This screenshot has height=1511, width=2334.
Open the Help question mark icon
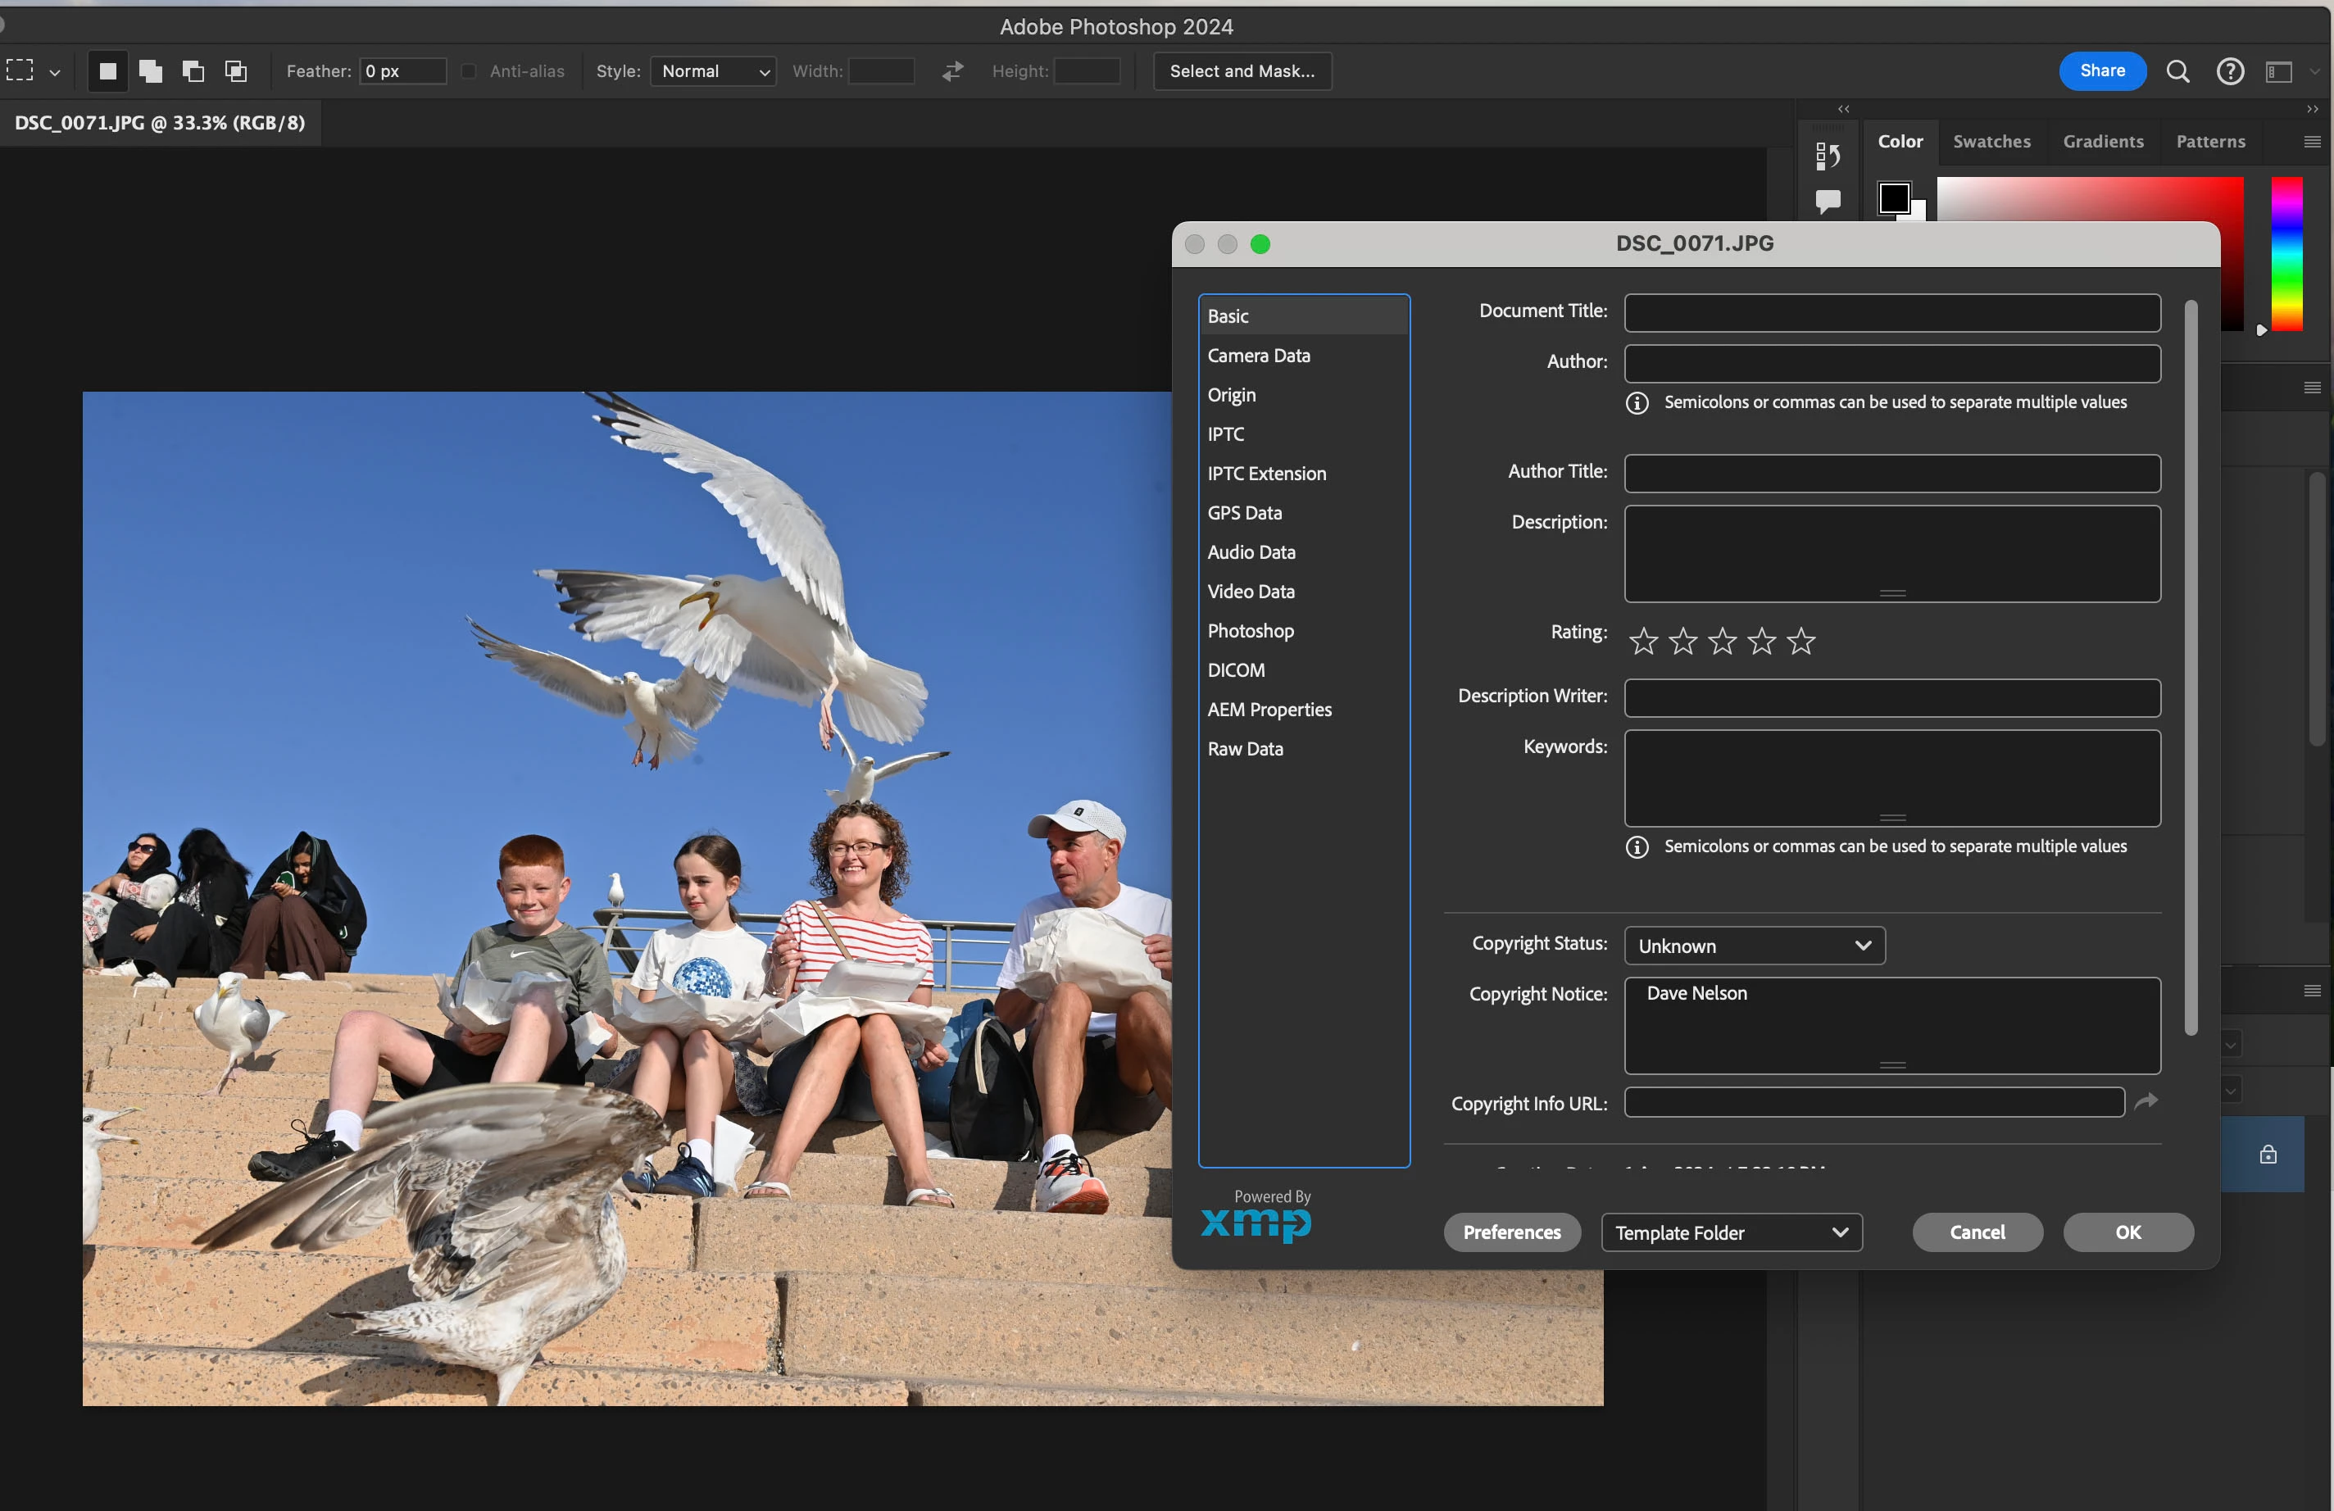[x=2229, y=70]
